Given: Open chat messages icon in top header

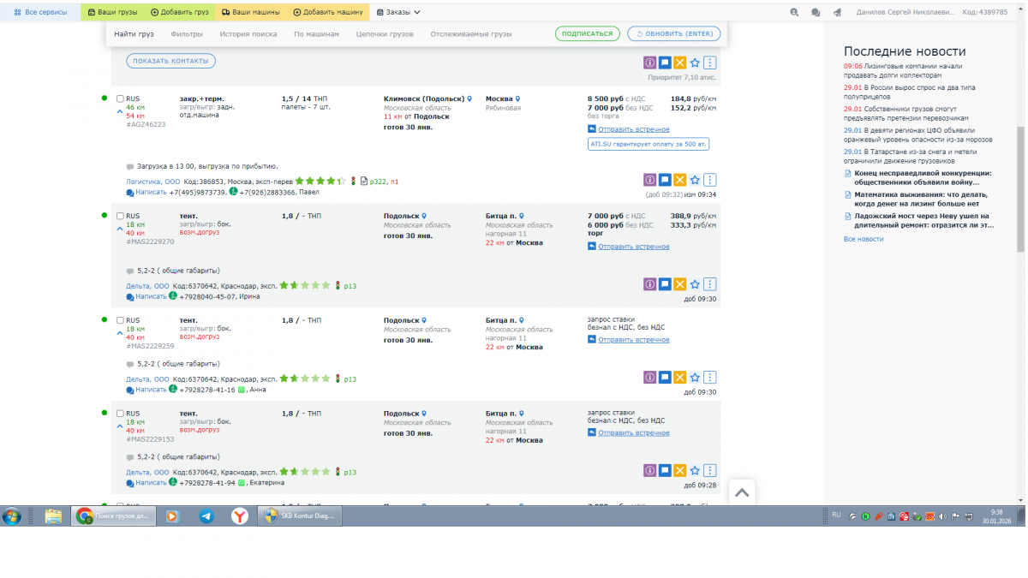Looking at the screenshot, I should (816, 13).
